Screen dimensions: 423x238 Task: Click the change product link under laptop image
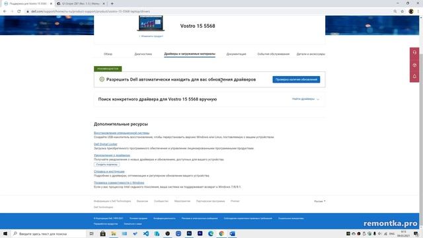pos(151,36)
